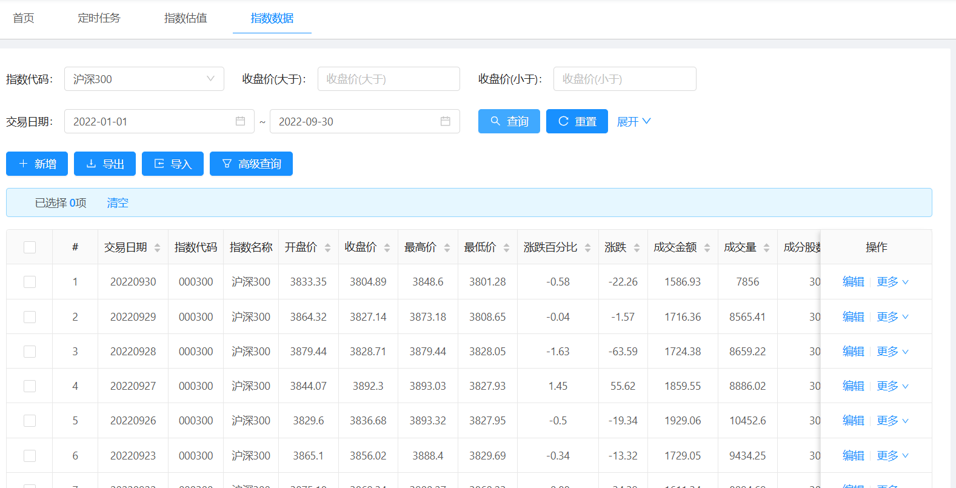Sort by 交易日期 column sort arrows
Image resolution: width=956 pixels, height=488 pixels.
[157, 247]
